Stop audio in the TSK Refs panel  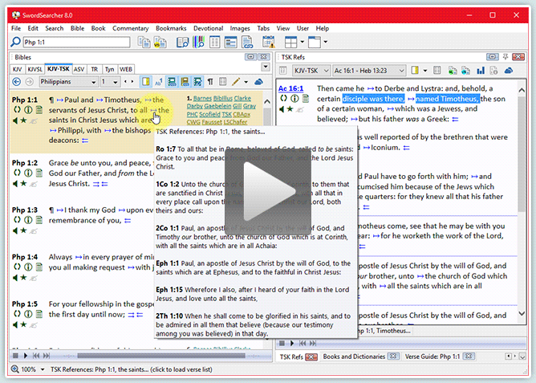coord(282,343)
